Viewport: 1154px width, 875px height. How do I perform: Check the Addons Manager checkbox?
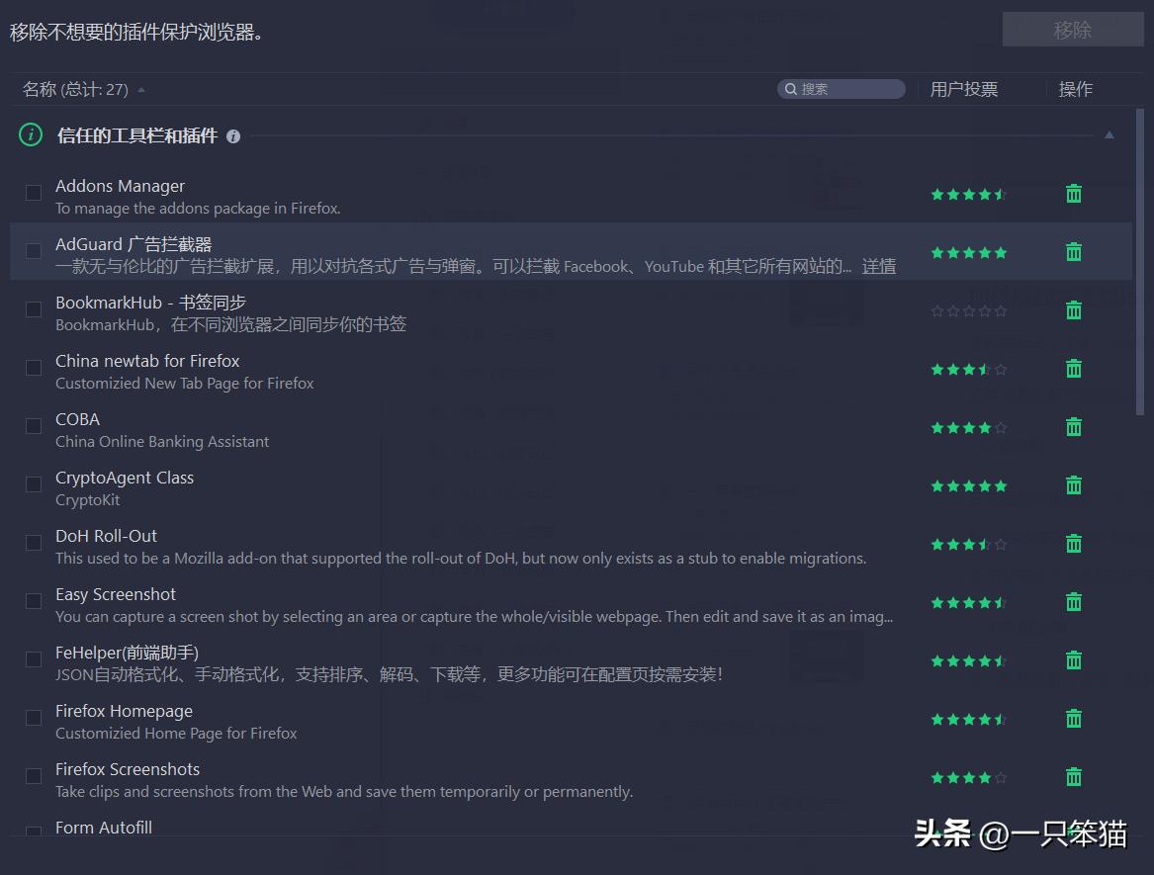(33, 193)
